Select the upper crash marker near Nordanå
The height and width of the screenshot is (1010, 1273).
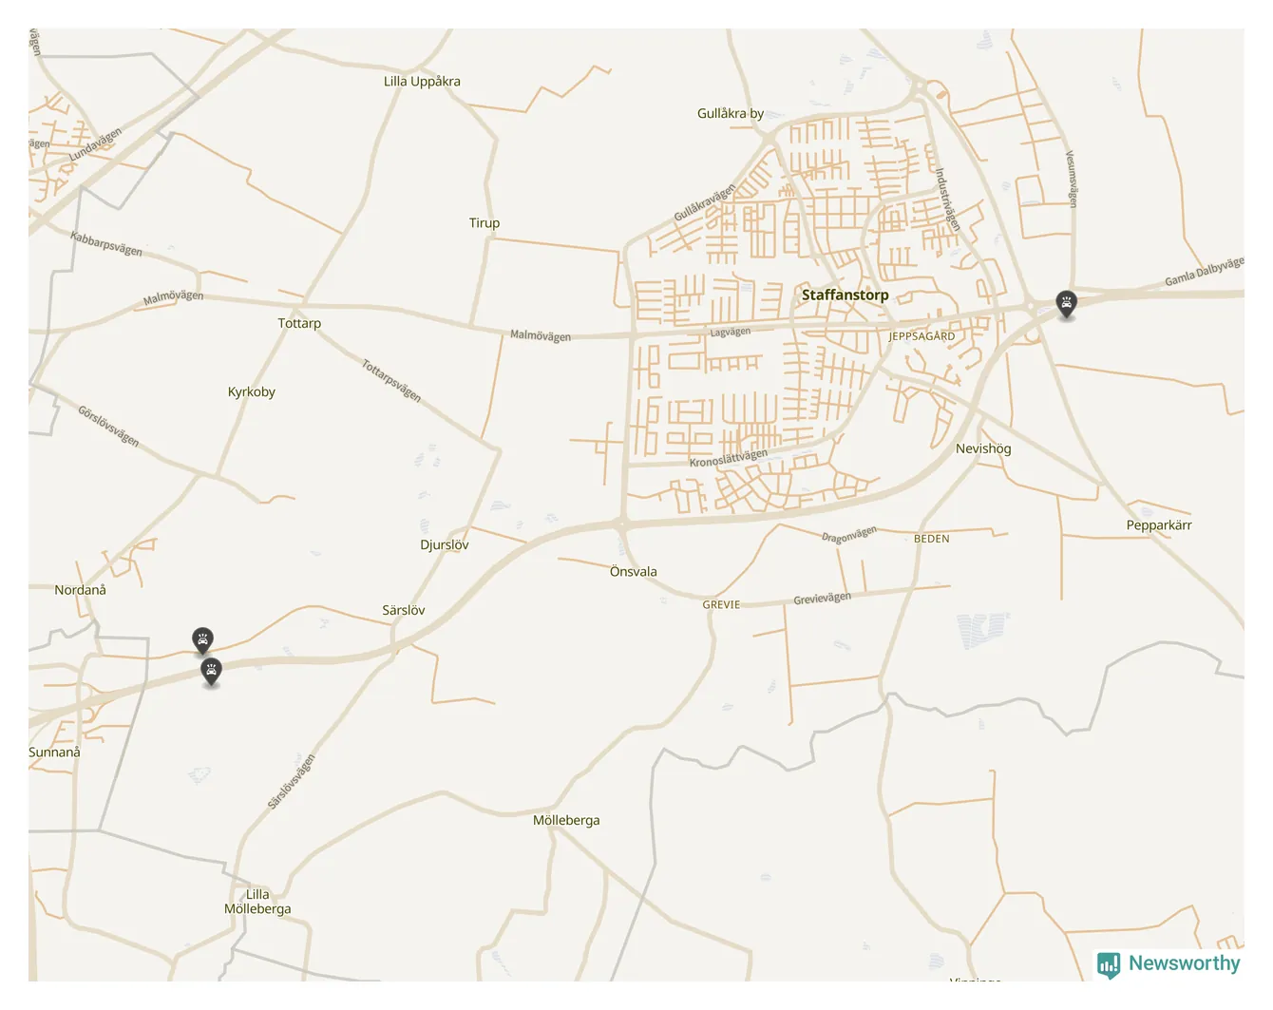202,639
